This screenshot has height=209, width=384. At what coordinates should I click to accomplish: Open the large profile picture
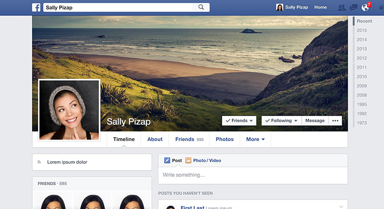[x=69, y=110]
